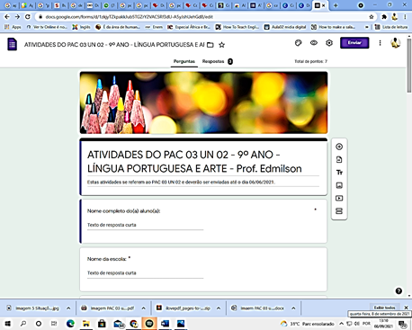
Task: Expand options for 'Imaem PAC 03 u...docx' download
Action: [x=293, y=308]
